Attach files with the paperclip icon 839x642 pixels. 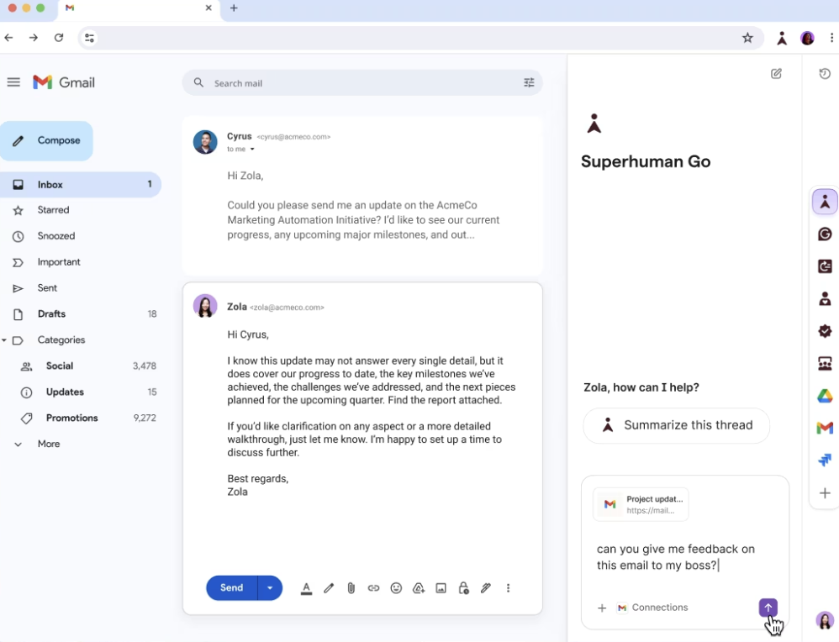click(351, 588)
